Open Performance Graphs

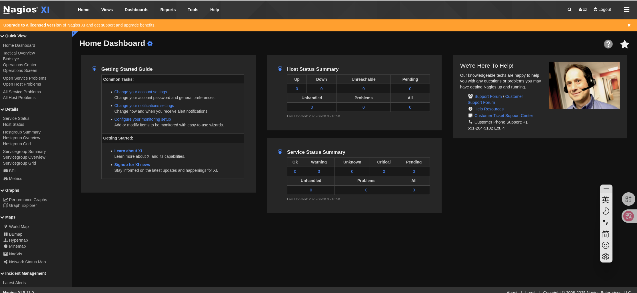25,200
